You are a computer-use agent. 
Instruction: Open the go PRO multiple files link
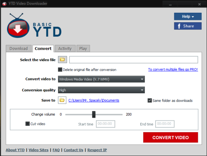pos(173,69)
